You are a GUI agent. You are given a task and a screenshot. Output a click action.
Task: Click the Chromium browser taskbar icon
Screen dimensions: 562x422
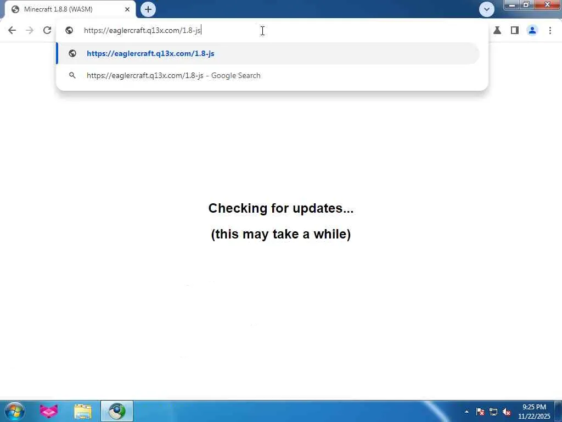[x=117, y=411]
